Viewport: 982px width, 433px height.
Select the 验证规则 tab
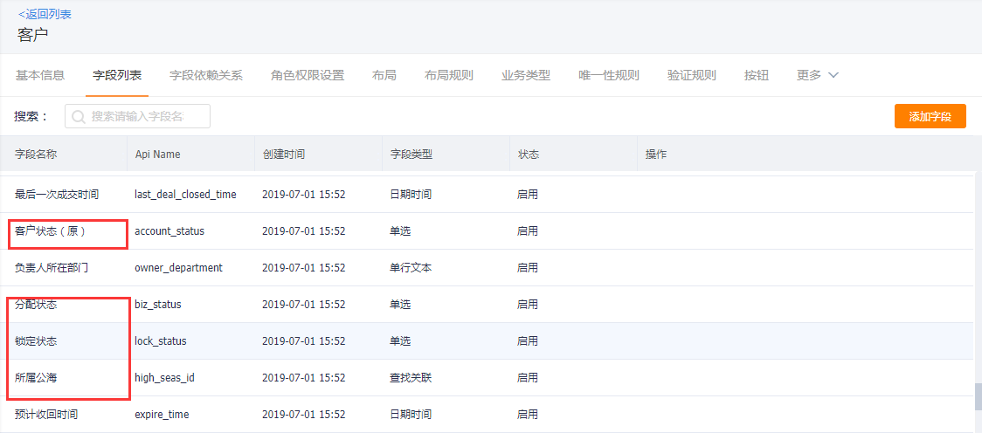[x=692, y=75]
